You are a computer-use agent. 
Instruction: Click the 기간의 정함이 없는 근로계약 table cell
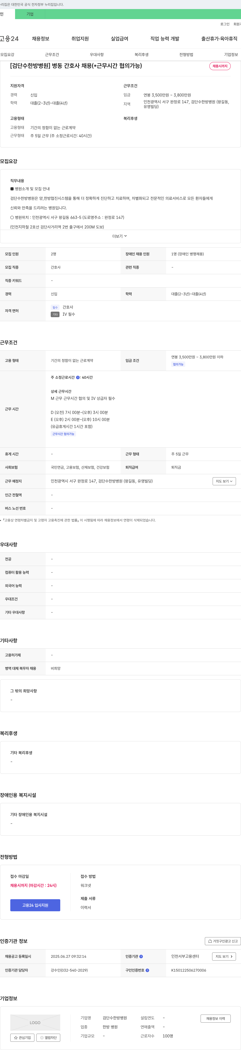pos(72,361)
